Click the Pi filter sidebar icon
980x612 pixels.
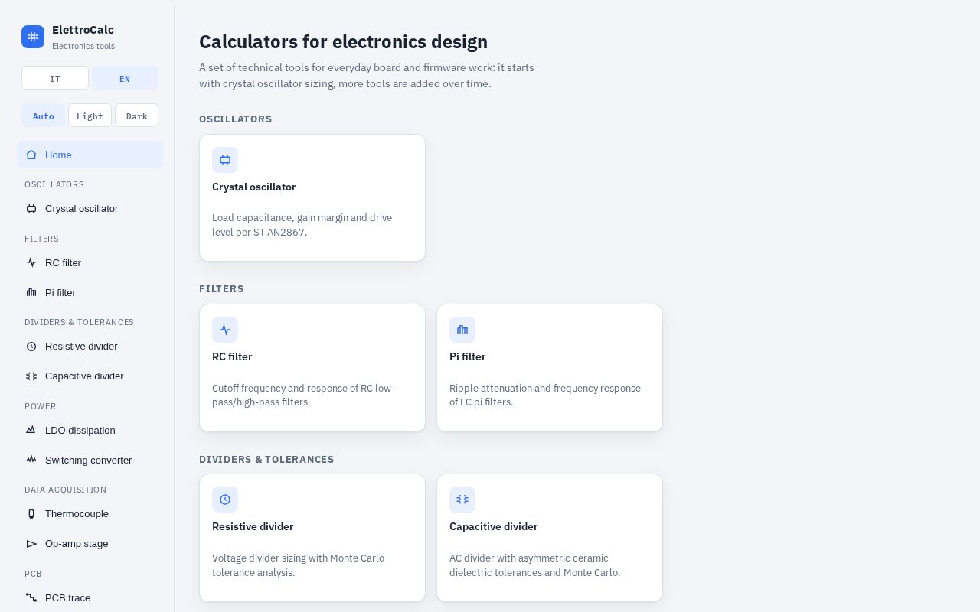click(31, 292)
